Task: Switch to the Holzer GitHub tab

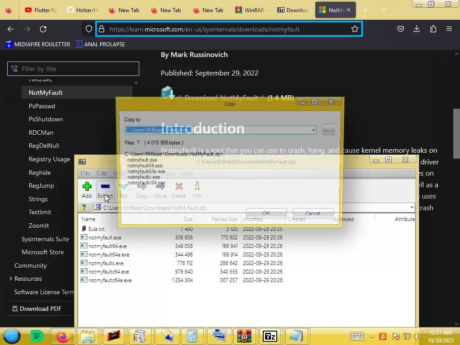Action: click(x=83, y=10)
